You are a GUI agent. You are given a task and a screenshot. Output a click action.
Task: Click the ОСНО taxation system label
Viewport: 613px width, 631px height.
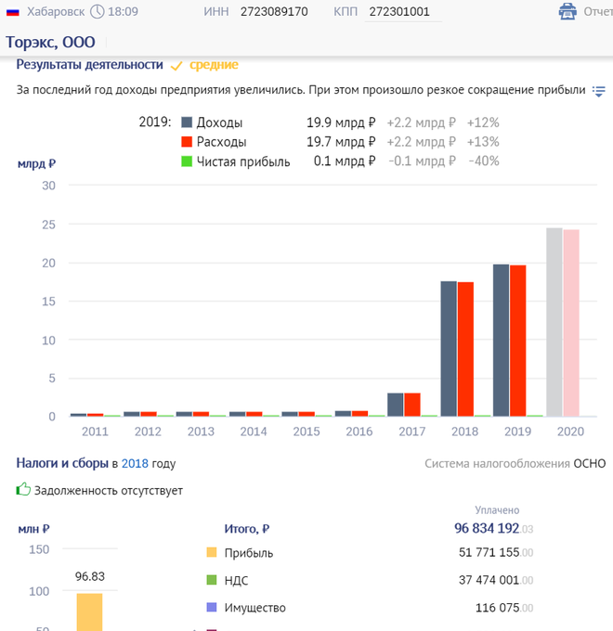point(589,464)
